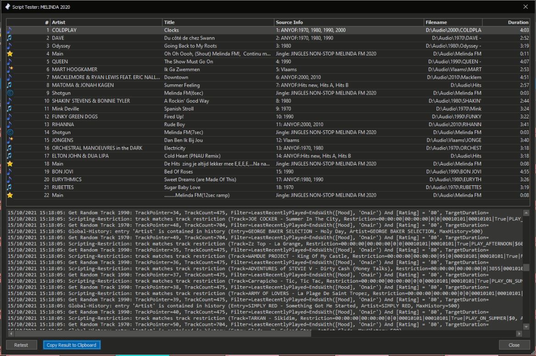Click the note icon beside Mink Deville
The height and width of the screenshot is (356, 536).
pyautogui.click(x=10, y=109)
